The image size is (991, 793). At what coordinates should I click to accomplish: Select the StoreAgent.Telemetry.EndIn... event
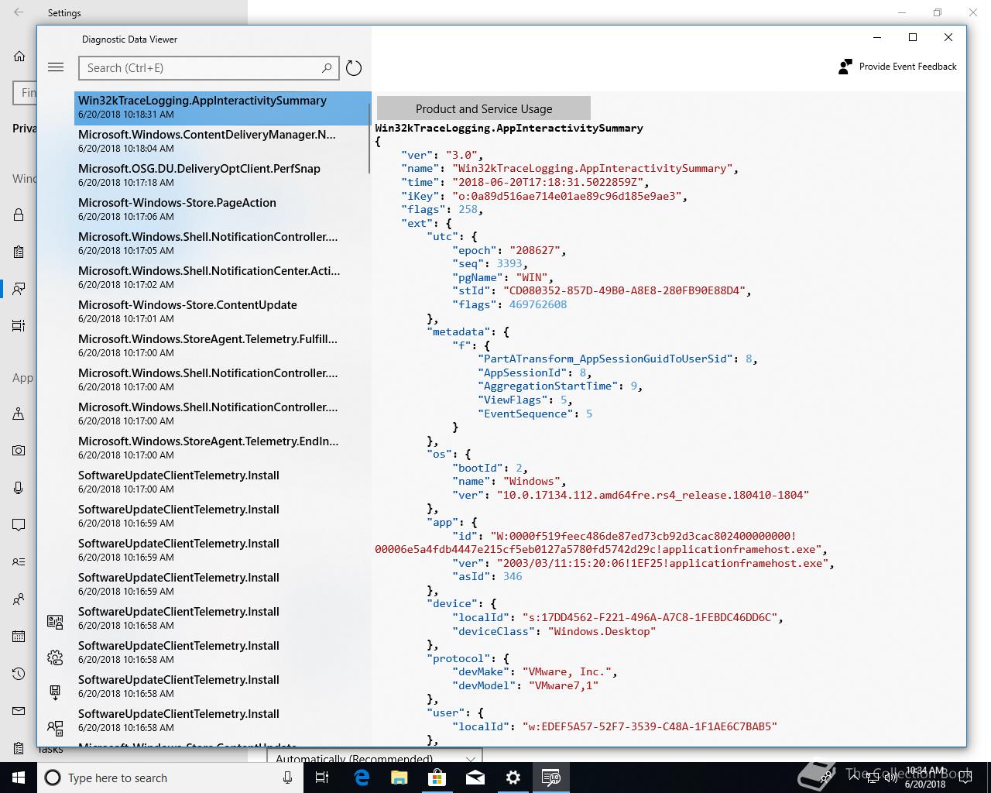click(223, 448)
